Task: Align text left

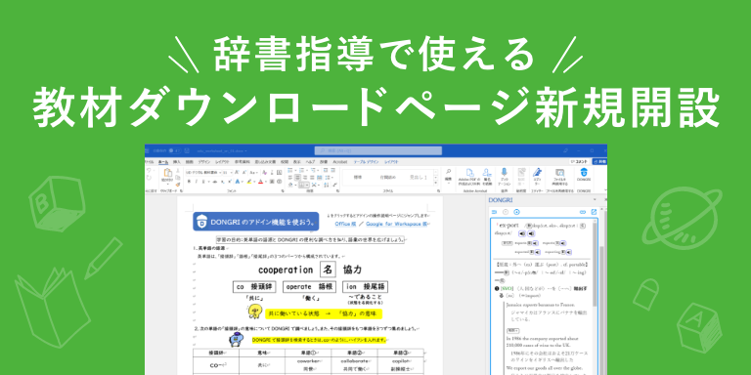Action: point(290,178)
